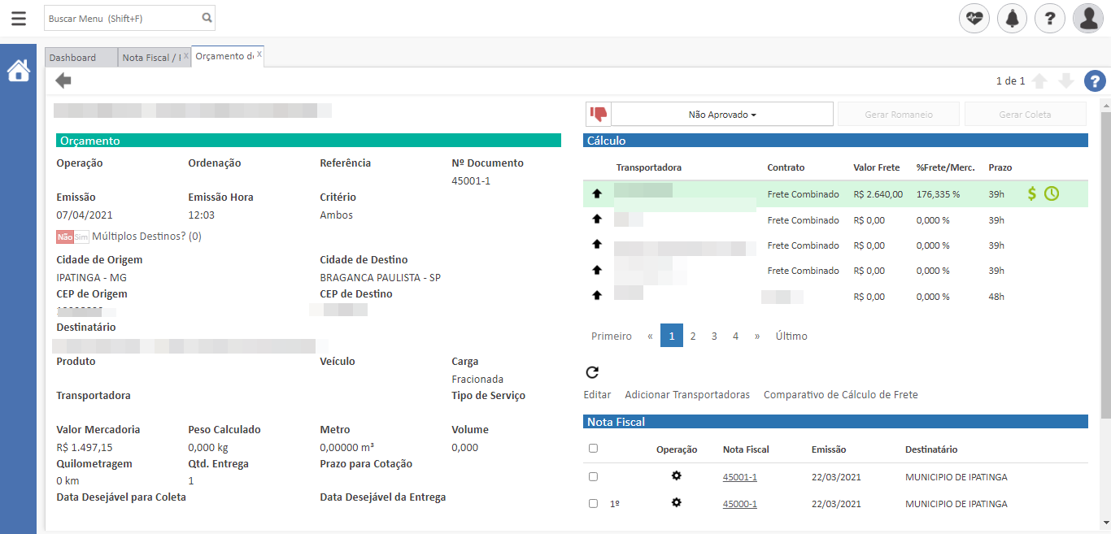This screenshot has width=1111, height=534.
Task: Click the user profile avatar
Action: pyautogui.click(x=1087, y=18)
